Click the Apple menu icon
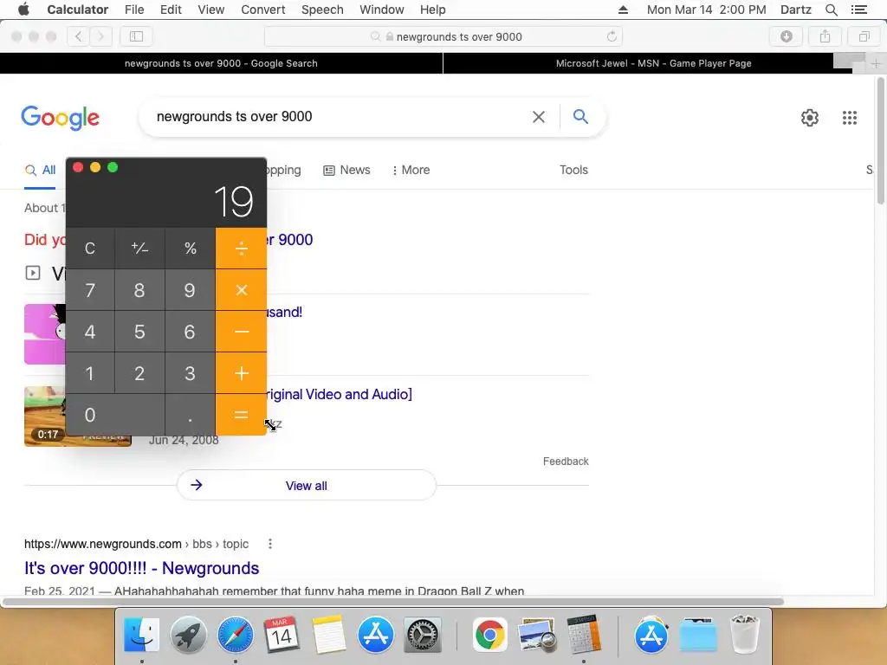Viewport: 887px width, 665px height. coord(23,9)
